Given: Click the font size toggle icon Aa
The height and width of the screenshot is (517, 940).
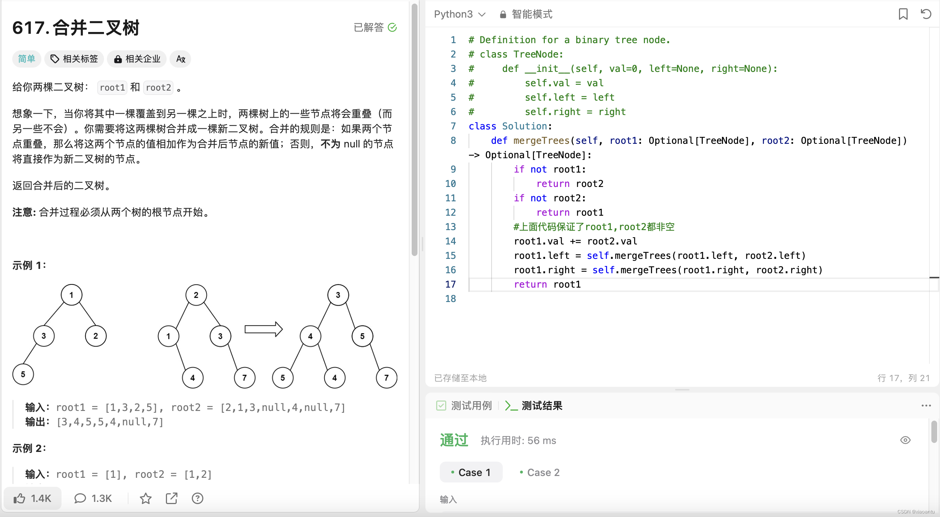Looking at the screenshot, I should tap(181, 59).
